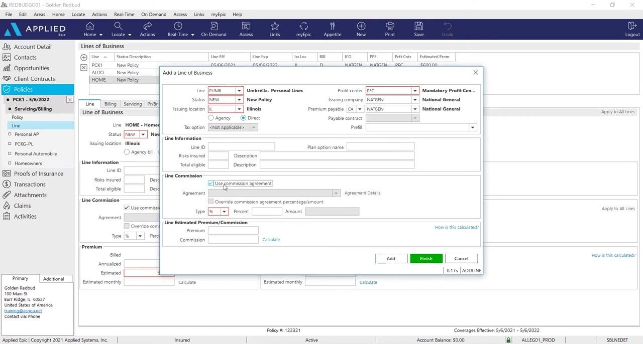The height and width of the screenshot is (344, 643).
Task: Click the Home toolbar icon
Action: (90, 26)
